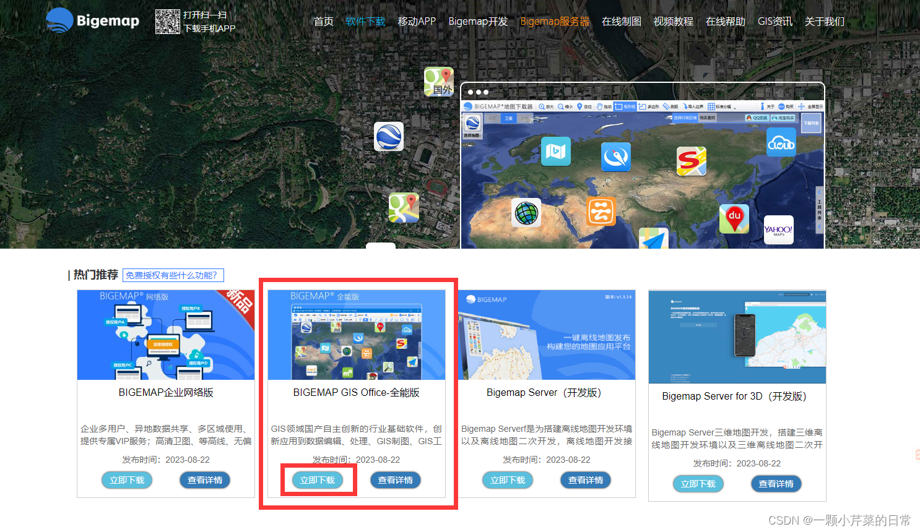Click the 导入边界 import boundary tool
This screenshot has width=920, height=532.
pos(693,106)
